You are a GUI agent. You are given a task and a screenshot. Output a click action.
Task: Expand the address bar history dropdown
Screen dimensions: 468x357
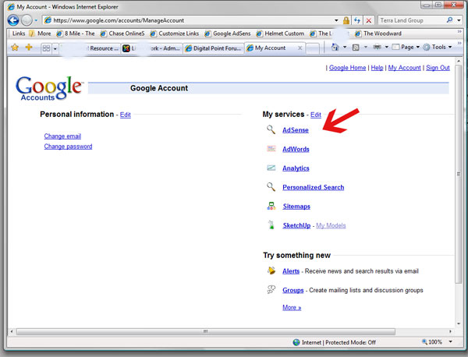(336, 20)
